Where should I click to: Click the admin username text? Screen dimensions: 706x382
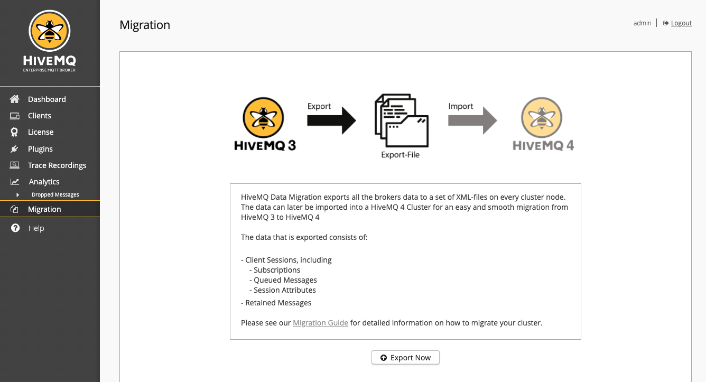(642, 23)
